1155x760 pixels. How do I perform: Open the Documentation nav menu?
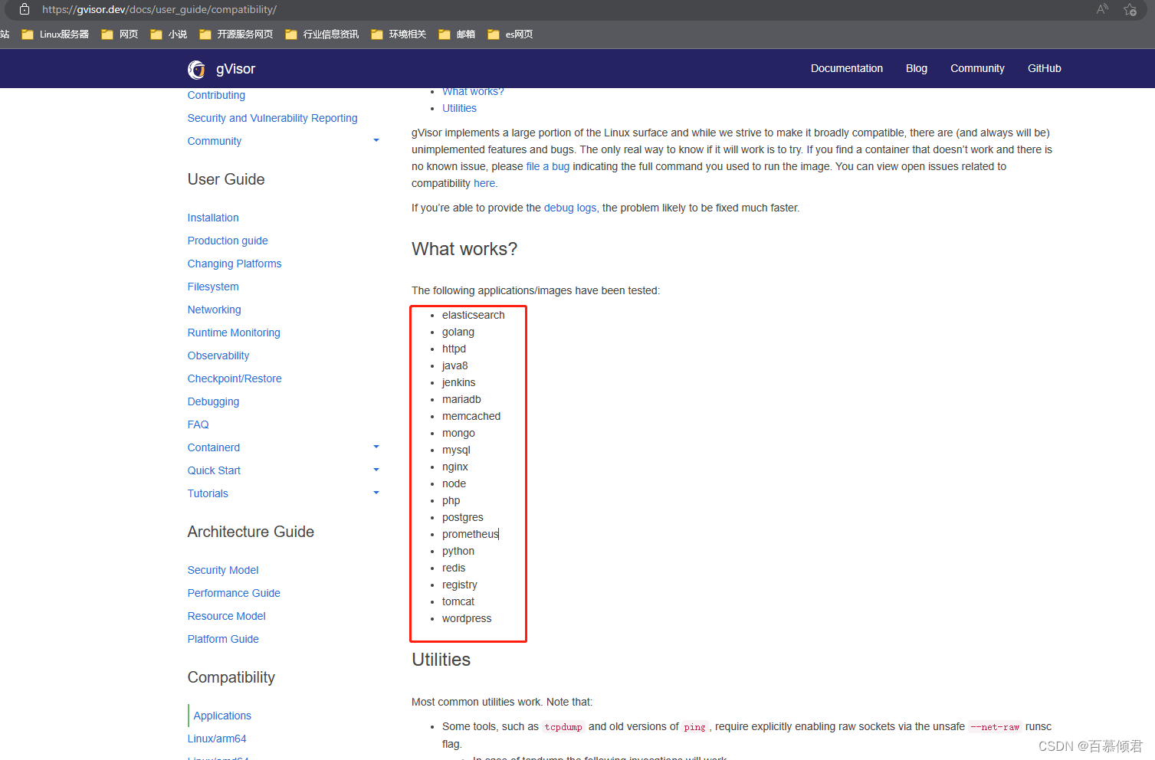[847, 68]
